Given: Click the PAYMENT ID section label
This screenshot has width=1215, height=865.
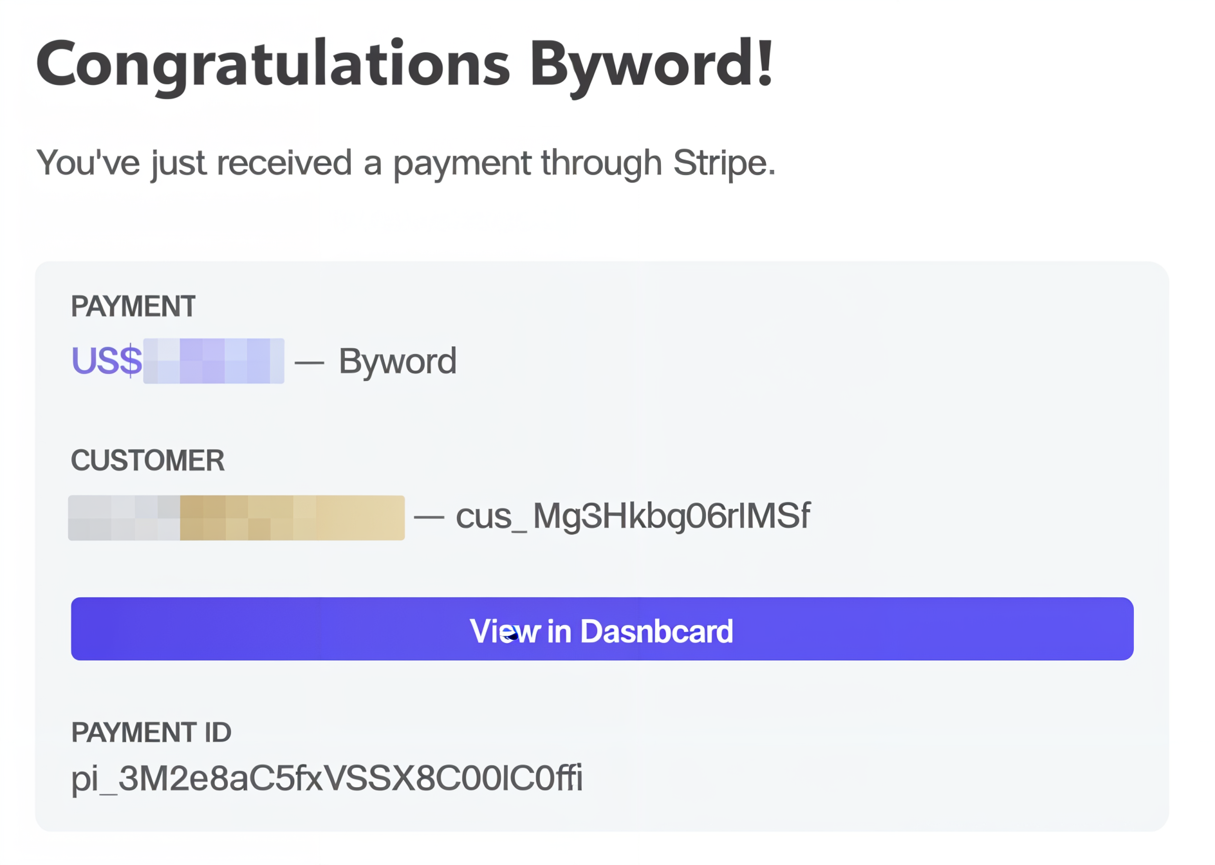Looking at the screenshot, I should tap(151, 732).
